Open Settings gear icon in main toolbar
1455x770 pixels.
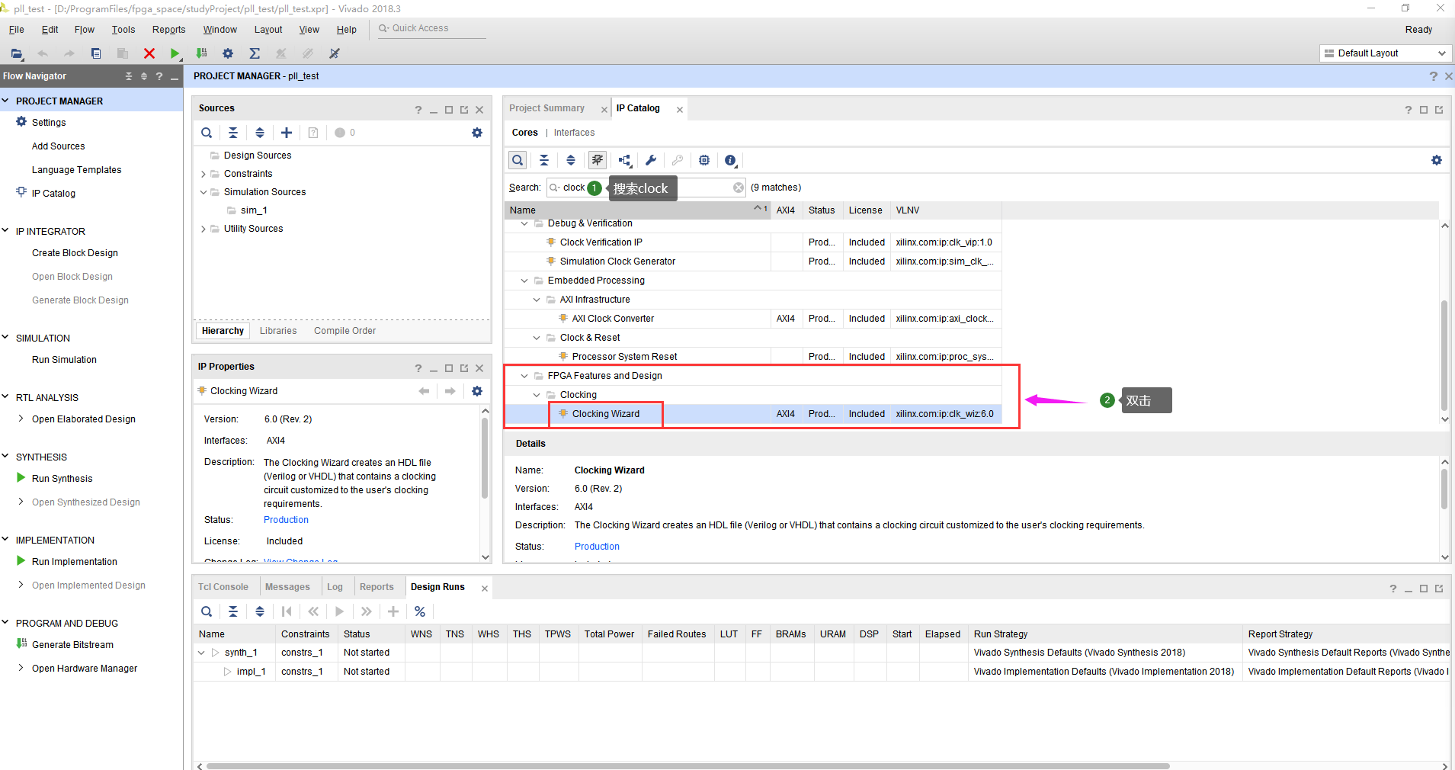coord(227,53)
